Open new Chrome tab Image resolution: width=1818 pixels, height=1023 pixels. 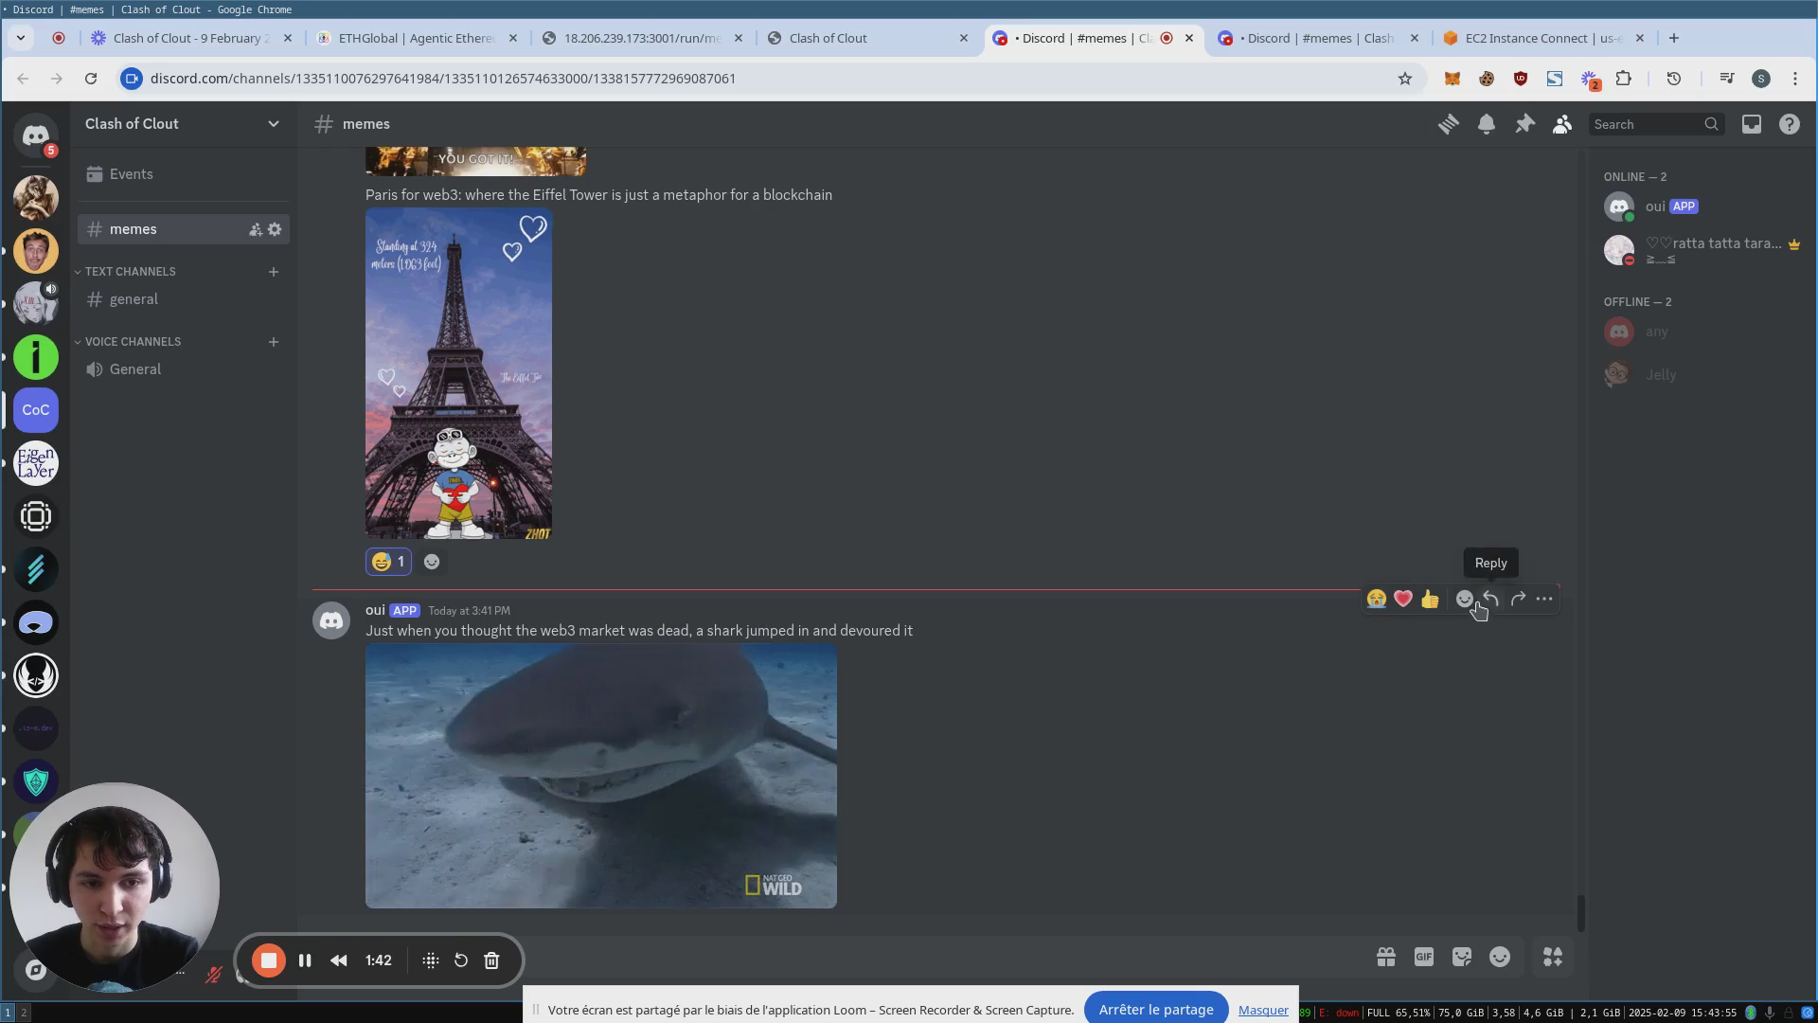coord(1674,39)
